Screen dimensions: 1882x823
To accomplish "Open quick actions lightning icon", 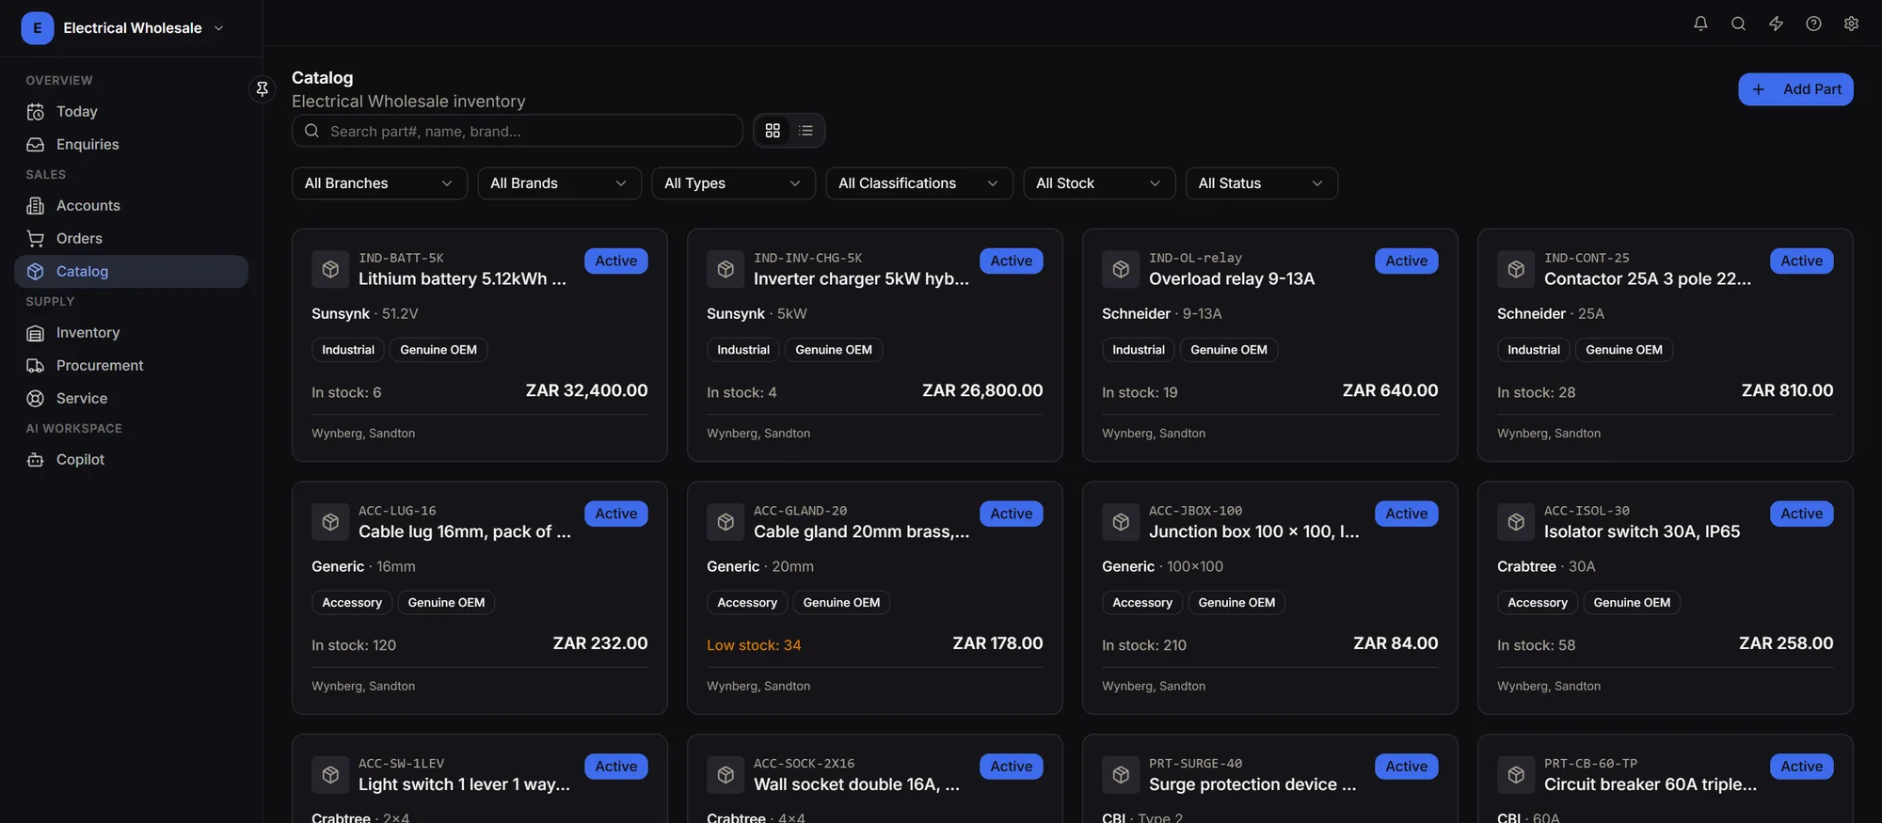I will click(x=1776, y=24).
